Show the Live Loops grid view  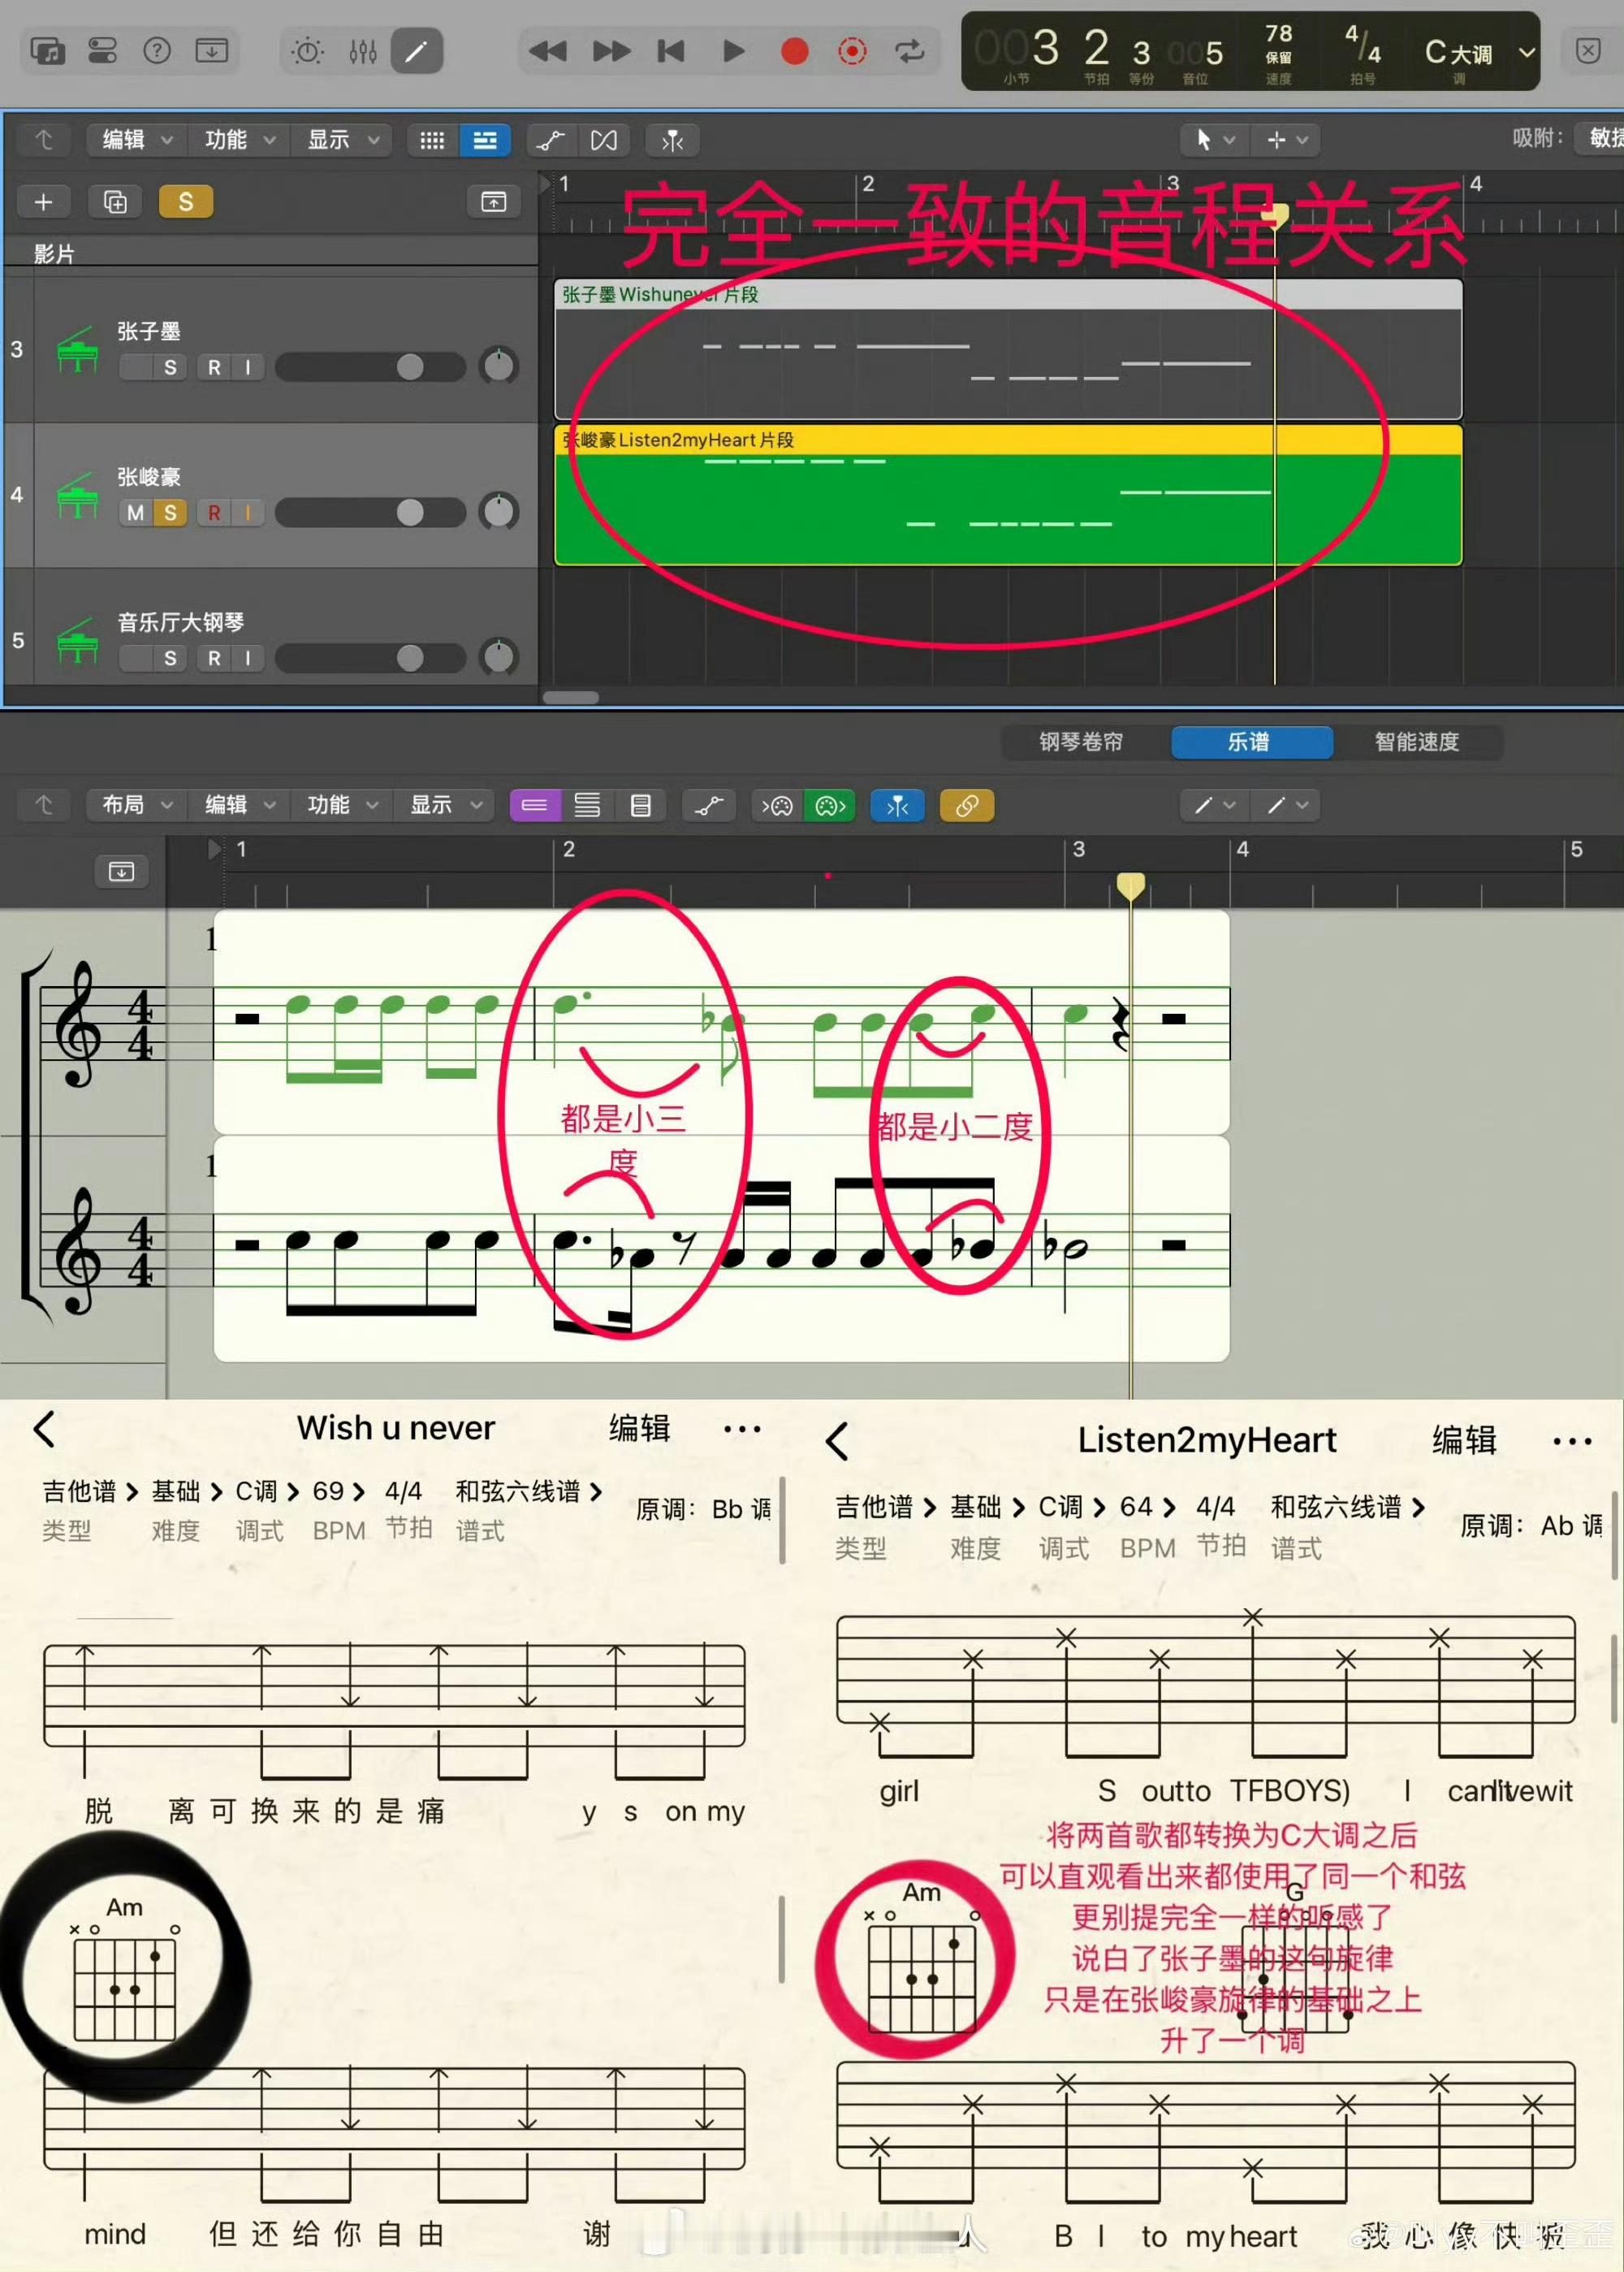click(x=432, y=141)
